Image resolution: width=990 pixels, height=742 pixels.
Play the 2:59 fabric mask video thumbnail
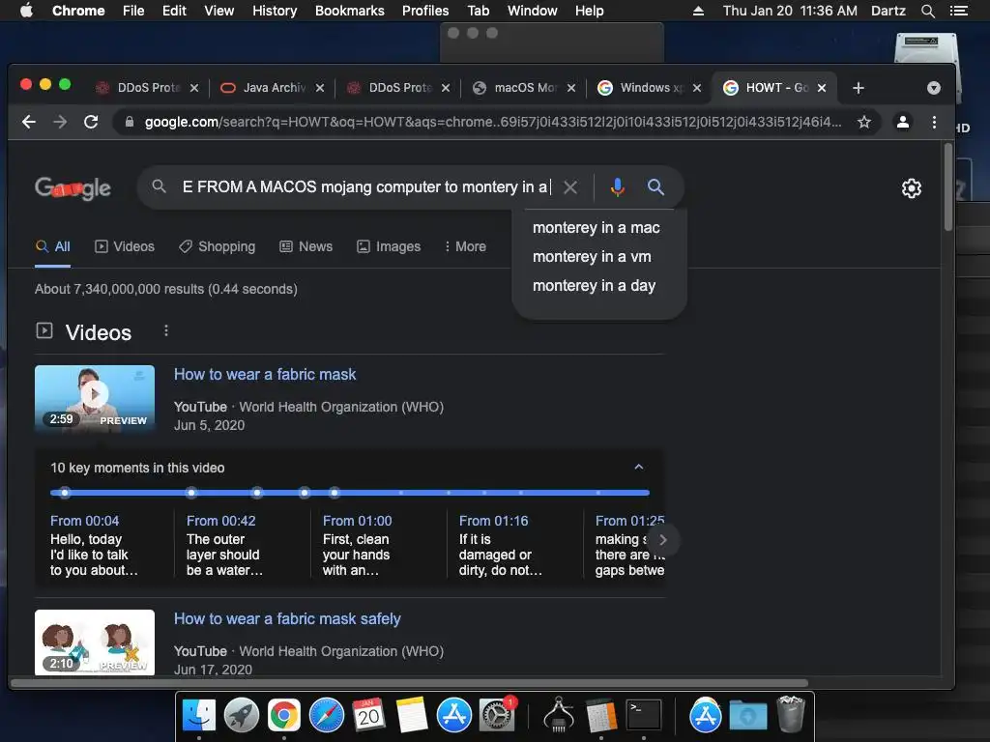click(95, 398)
